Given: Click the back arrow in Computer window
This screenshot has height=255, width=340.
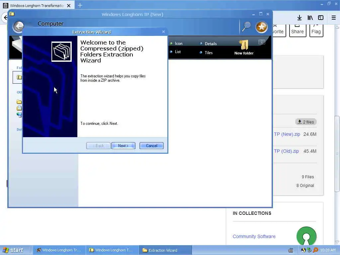Looking at the screenshot, I should click(x=19, y=27).
